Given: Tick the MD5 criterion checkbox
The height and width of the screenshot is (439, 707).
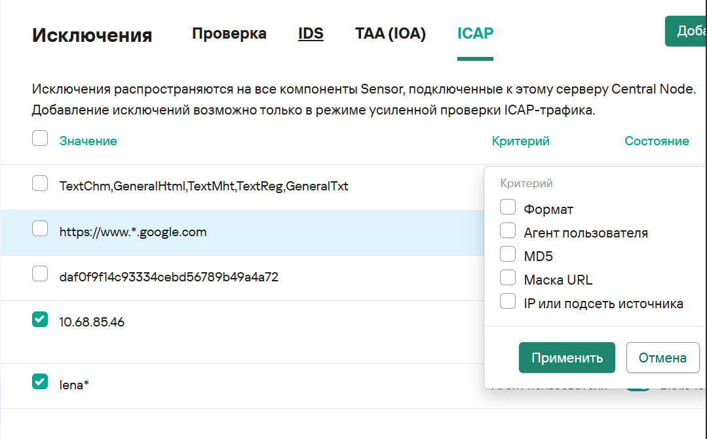Looking at the screenshot, I should [x=508, y=255].
